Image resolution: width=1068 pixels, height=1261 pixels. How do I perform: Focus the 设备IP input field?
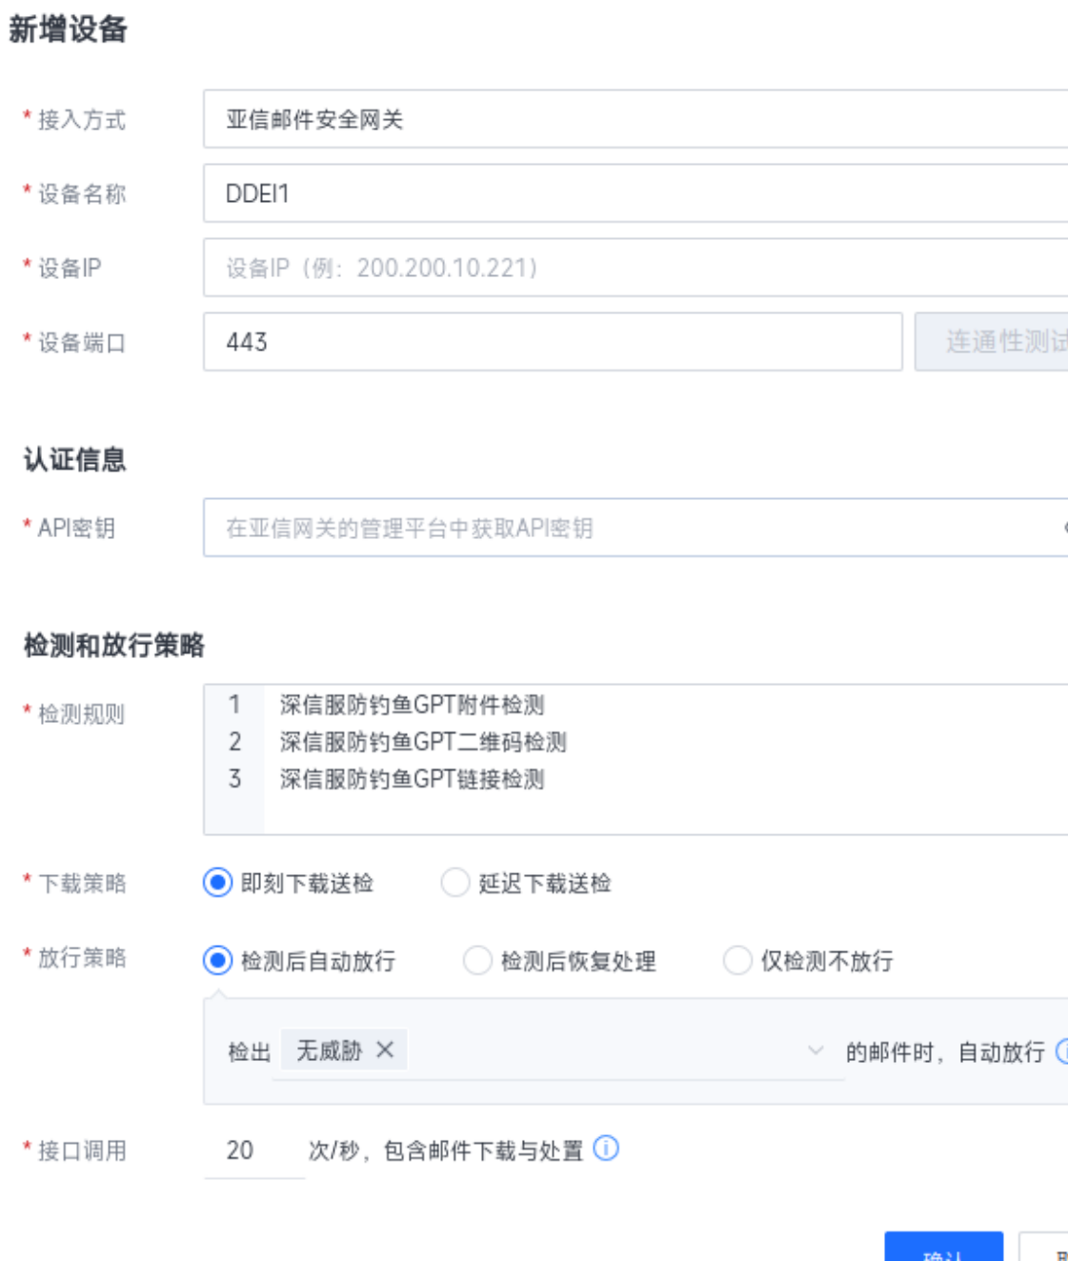click(x=635, y=268)
